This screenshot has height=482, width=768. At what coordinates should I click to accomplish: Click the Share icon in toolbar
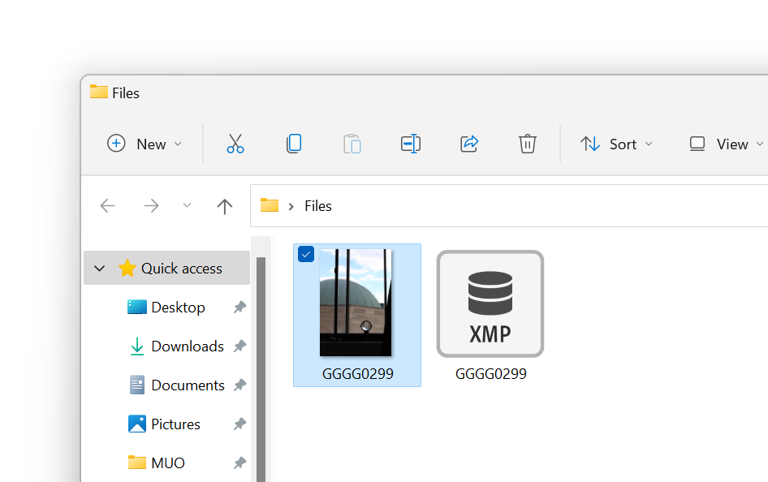click(x=469, y=144)
